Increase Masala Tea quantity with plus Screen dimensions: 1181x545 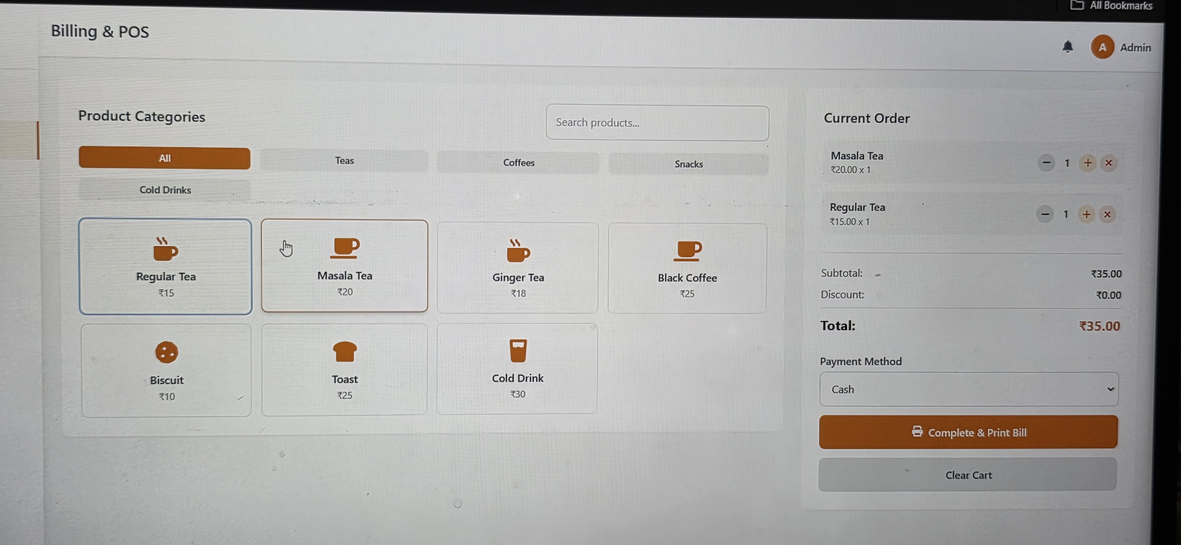(x=1087, y=163)
